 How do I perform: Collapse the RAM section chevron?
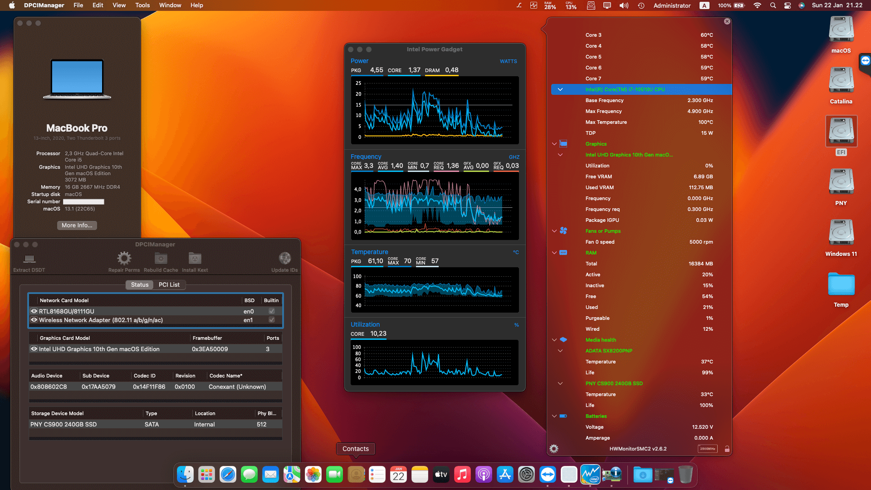point(554,253)
